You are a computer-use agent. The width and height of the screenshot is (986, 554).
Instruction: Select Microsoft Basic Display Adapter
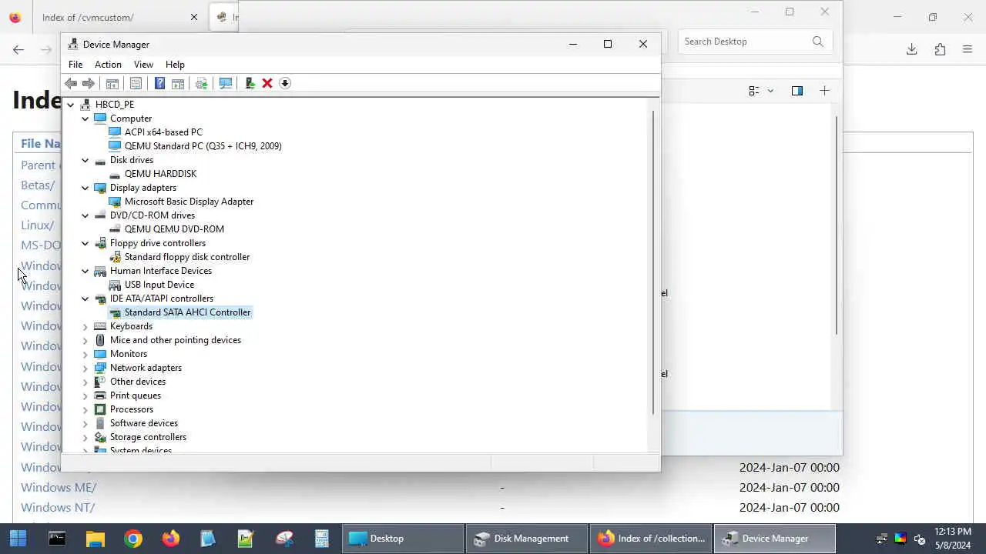(189, 202)
